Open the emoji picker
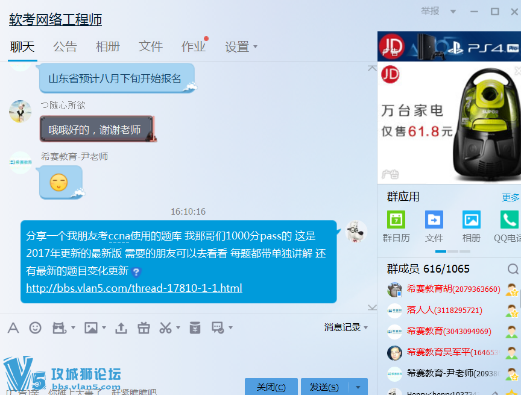The width and height of the screenshot is (521, 395). coord(36,328)
